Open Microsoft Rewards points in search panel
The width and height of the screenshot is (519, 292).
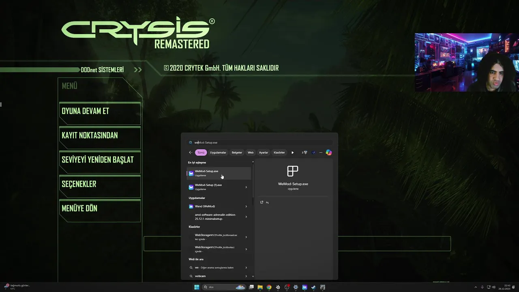point(305,152)
